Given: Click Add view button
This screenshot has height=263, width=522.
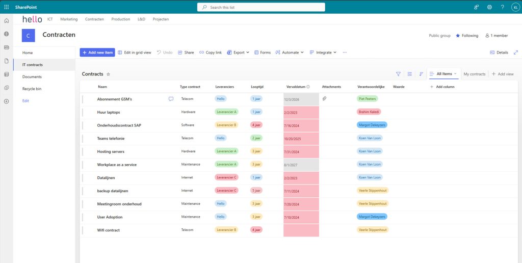Looking at the screenshot, I should (503, 74).
